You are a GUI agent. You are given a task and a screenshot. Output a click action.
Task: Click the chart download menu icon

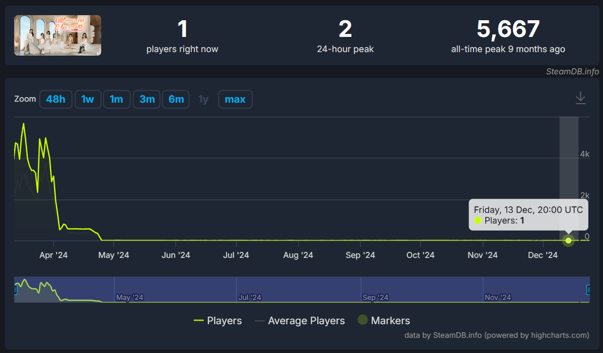580,98
